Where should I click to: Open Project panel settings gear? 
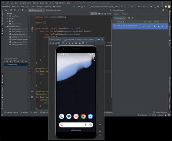coord(22,10)
